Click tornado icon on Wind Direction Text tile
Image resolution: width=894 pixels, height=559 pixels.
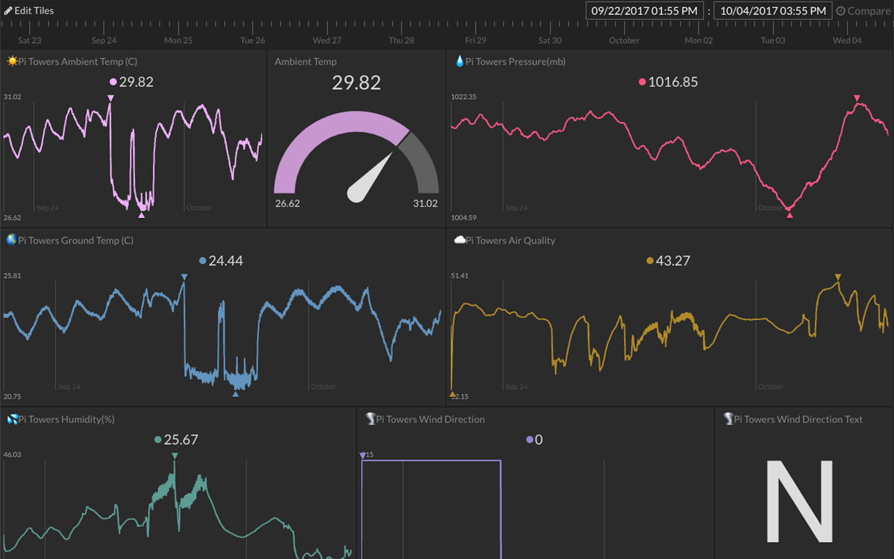pos(728,419)
